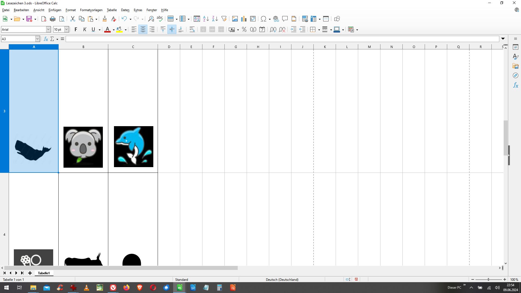Insert comment icon
The width and height of the screenshot is (521, 293).
[285, 19]
